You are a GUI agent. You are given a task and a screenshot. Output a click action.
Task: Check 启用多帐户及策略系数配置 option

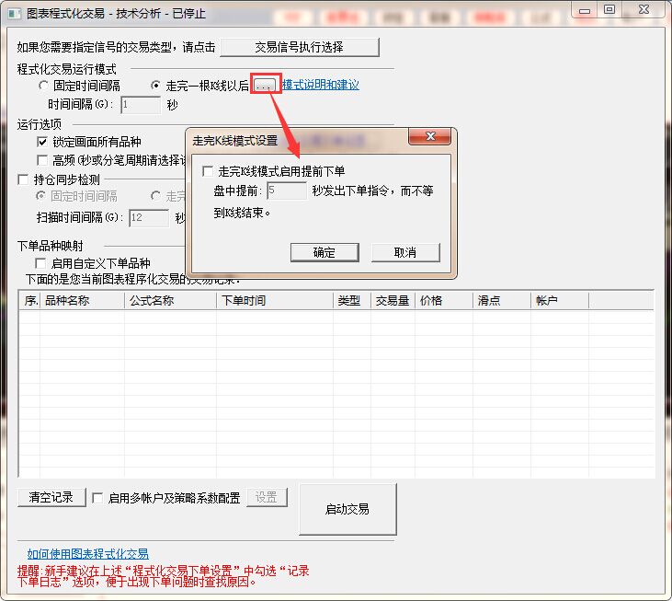(98, 498)
